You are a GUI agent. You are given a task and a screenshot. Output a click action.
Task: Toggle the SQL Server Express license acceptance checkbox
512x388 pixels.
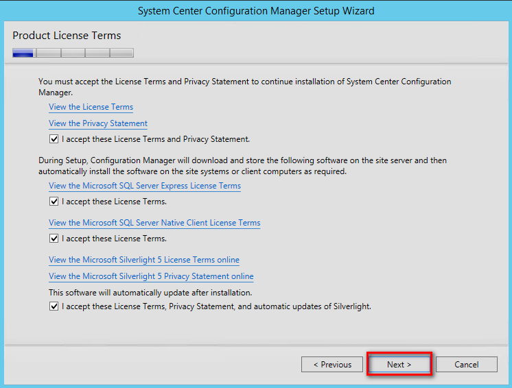54,202
